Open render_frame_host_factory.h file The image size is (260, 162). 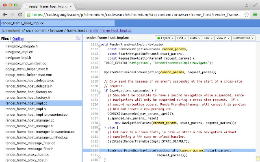point(28,98)
